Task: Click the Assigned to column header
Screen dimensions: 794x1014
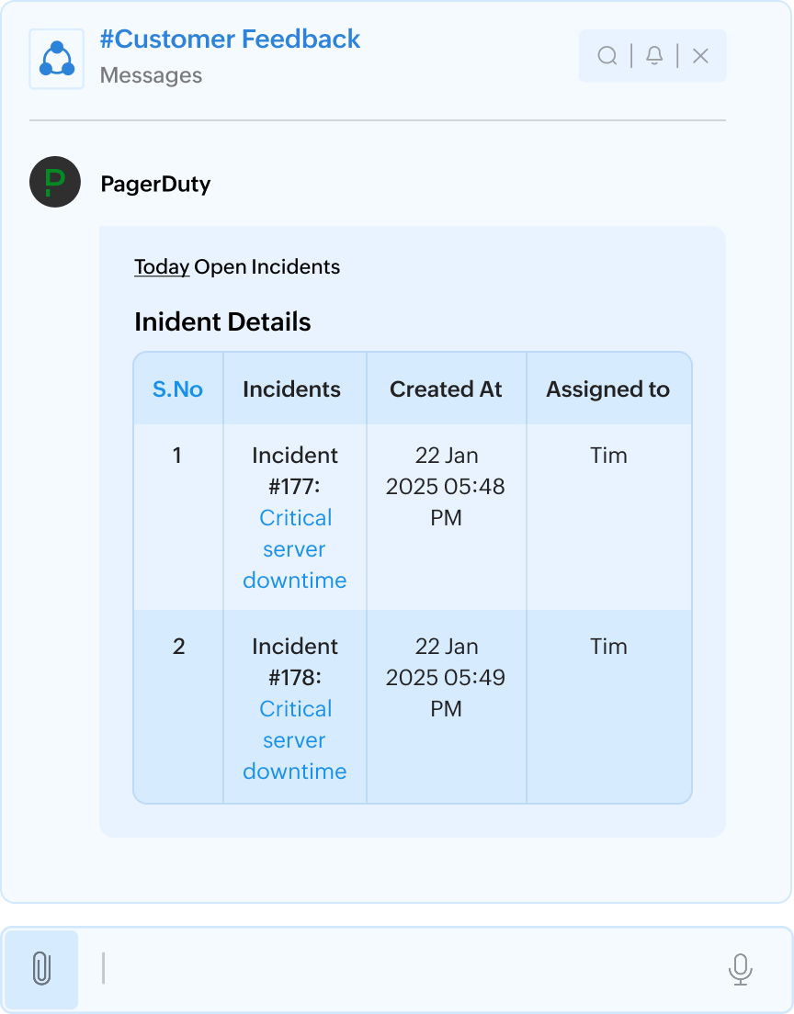Action: [x=607, y=389]
